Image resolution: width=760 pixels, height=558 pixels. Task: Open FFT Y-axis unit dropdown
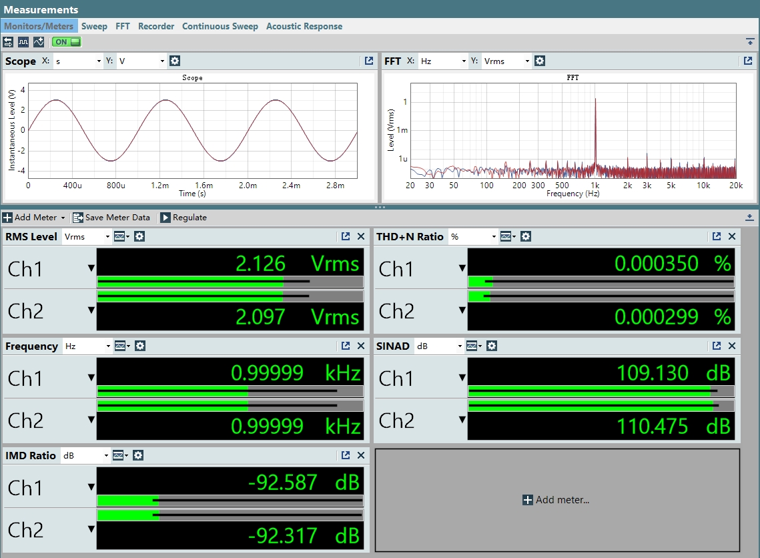pos(506,61)
